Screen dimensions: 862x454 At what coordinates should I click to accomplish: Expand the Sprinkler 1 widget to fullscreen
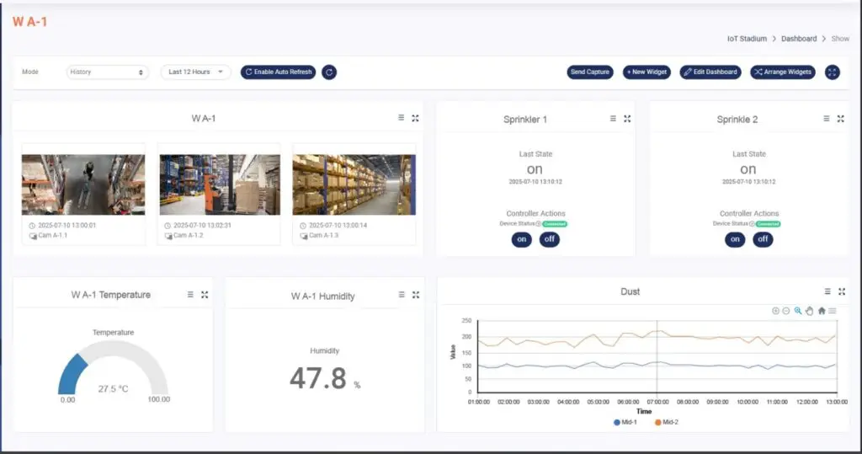click(x=627, y=119)
